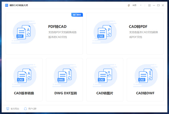Image resolution: width=169 pixels, height=114 pixels.
Task: Select the CAD转PDF title text
Action: click(138, 27)
